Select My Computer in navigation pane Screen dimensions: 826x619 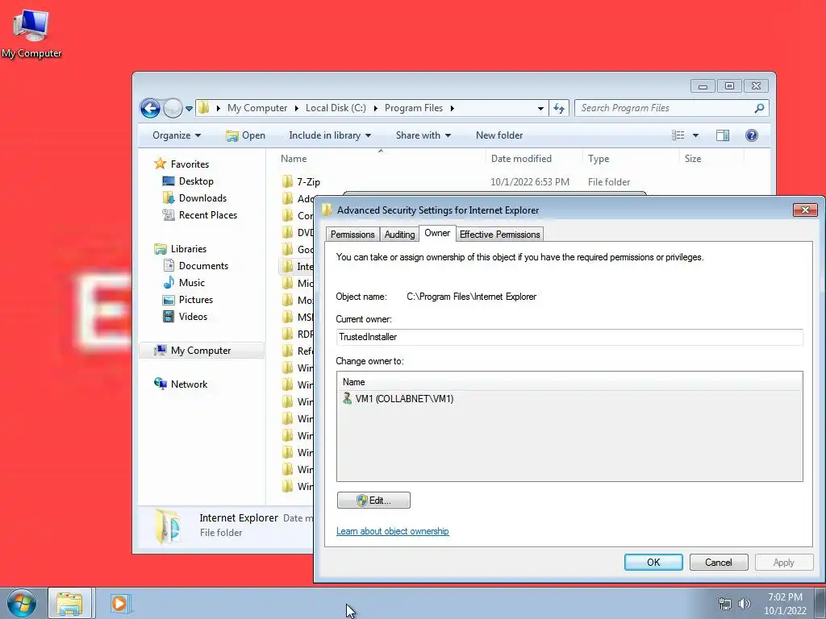pyautogui.click(x=201, y=351)
